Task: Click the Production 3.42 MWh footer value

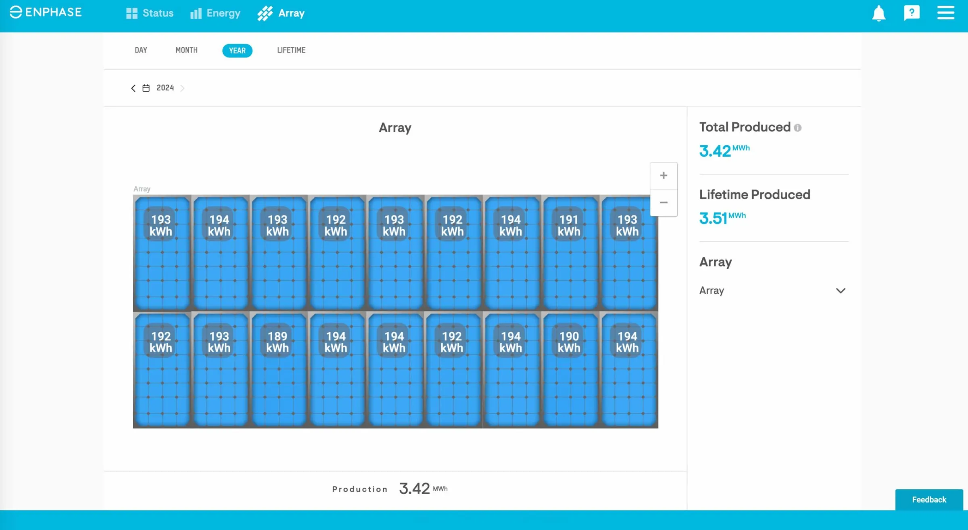Action: tap(423, 488)
